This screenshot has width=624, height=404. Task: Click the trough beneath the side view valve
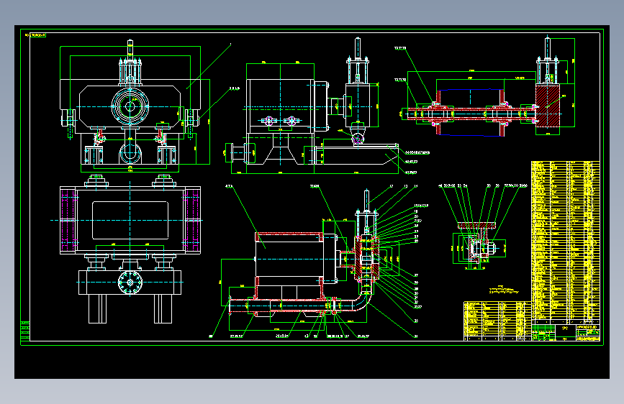pyautogui.click(x=360, y=155)
